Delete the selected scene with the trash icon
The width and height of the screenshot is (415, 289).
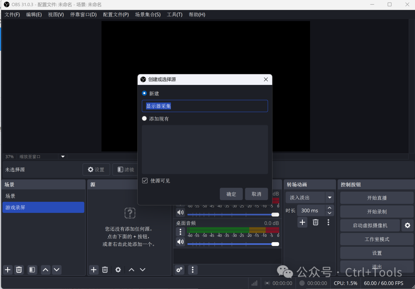[19, 270]
